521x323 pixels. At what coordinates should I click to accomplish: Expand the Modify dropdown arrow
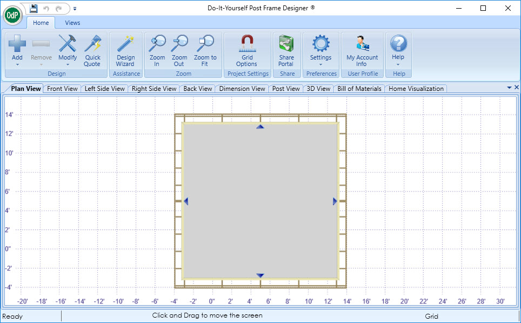(x=68, y=65)
